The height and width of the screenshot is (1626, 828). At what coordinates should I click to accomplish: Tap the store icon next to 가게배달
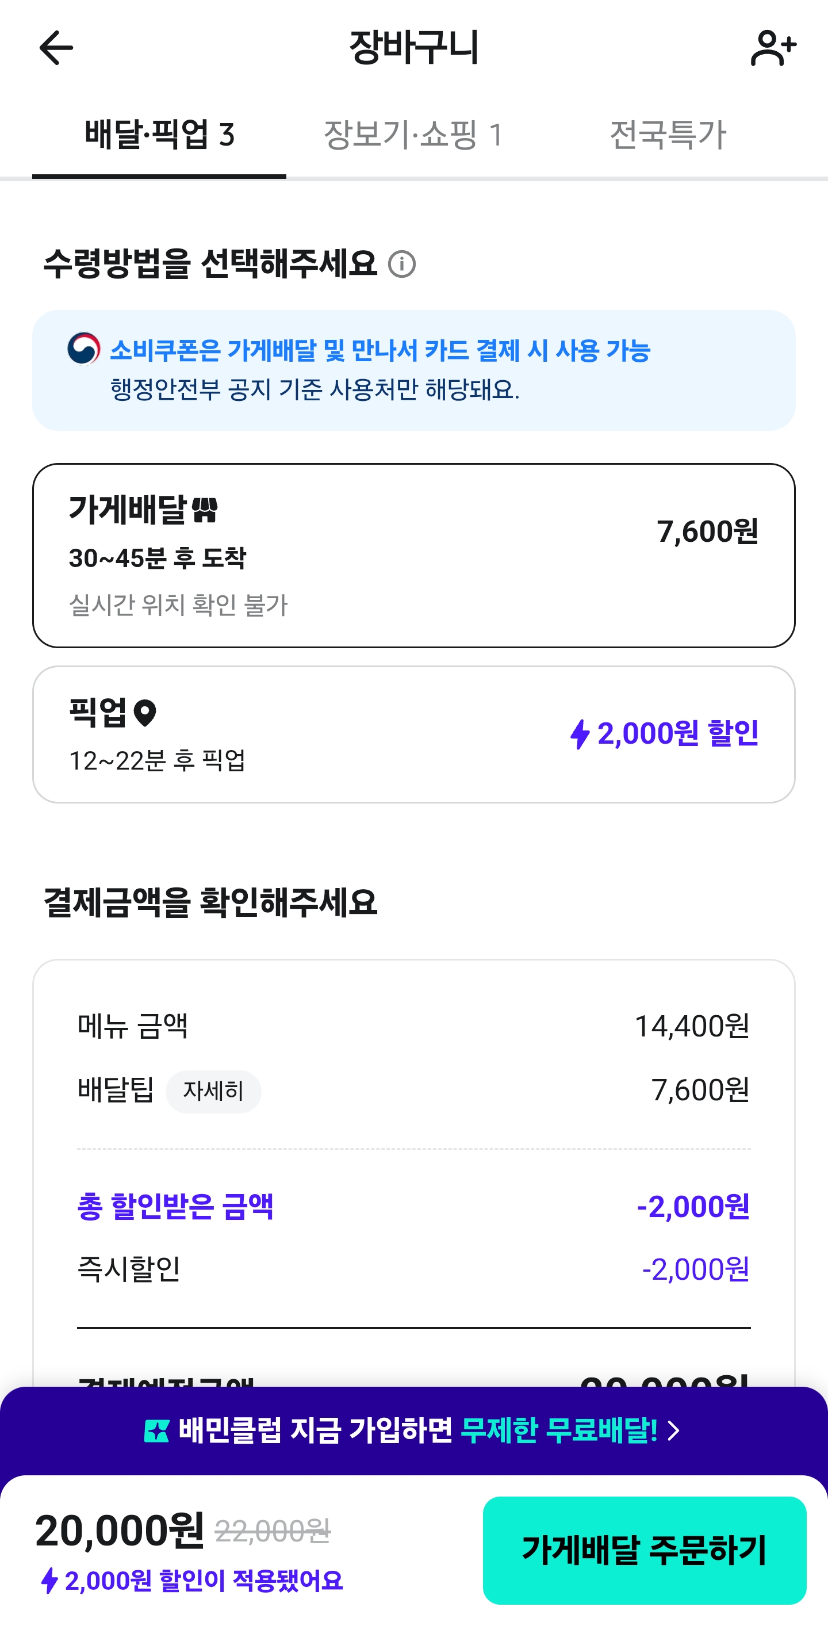pos(205,510)
